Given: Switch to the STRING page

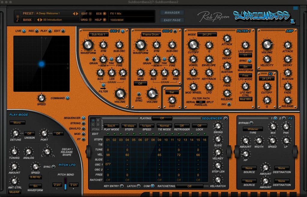Looking at the screenshot, I should (x=83, y=123).
